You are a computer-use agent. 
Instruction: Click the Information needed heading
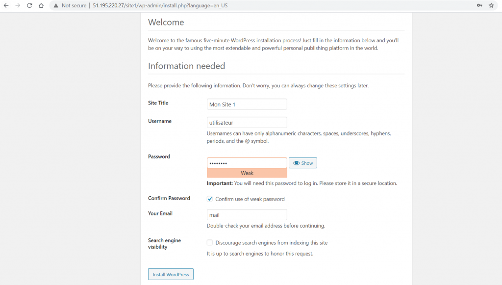tap(186, 66)
